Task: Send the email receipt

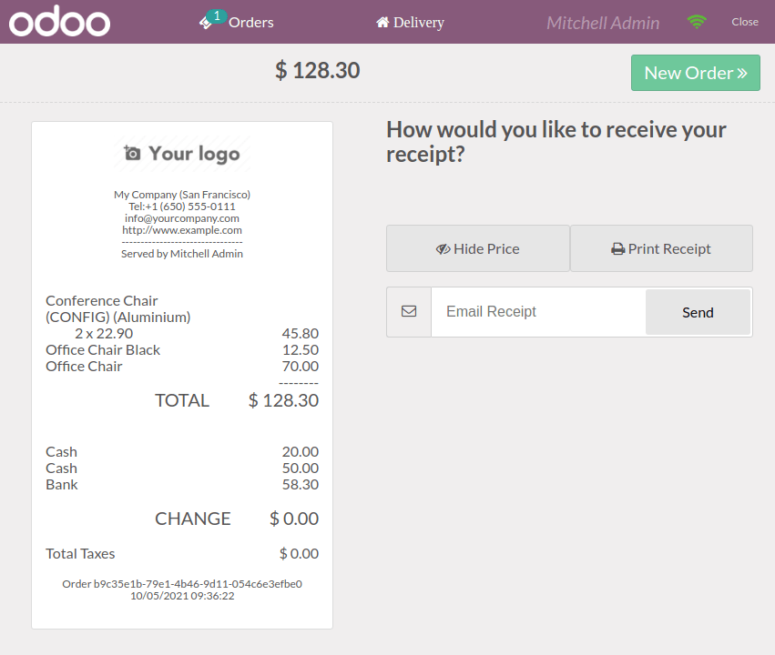Action: point(698,312)
